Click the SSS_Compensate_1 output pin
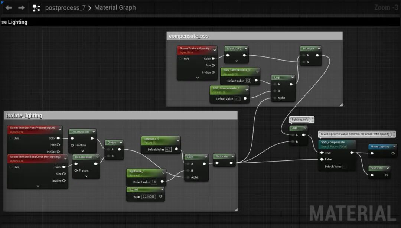This screenshot has height=228, width=401. tap(245, 98)
